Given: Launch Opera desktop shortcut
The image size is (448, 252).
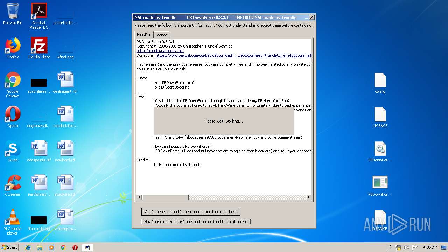Looking at the screenshot, I should pos(13,117).
